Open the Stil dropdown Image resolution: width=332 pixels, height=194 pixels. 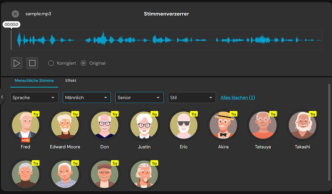tap(192, 97)
